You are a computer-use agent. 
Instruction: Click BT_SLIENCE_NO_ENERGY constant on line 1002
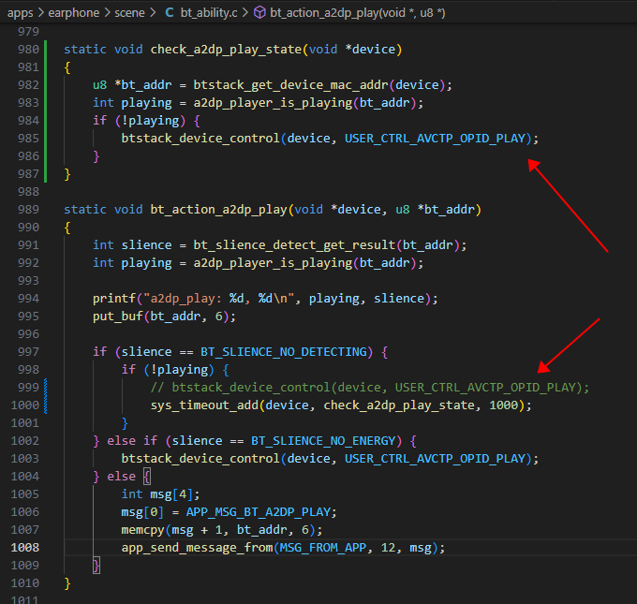click(x=323, y=441)
